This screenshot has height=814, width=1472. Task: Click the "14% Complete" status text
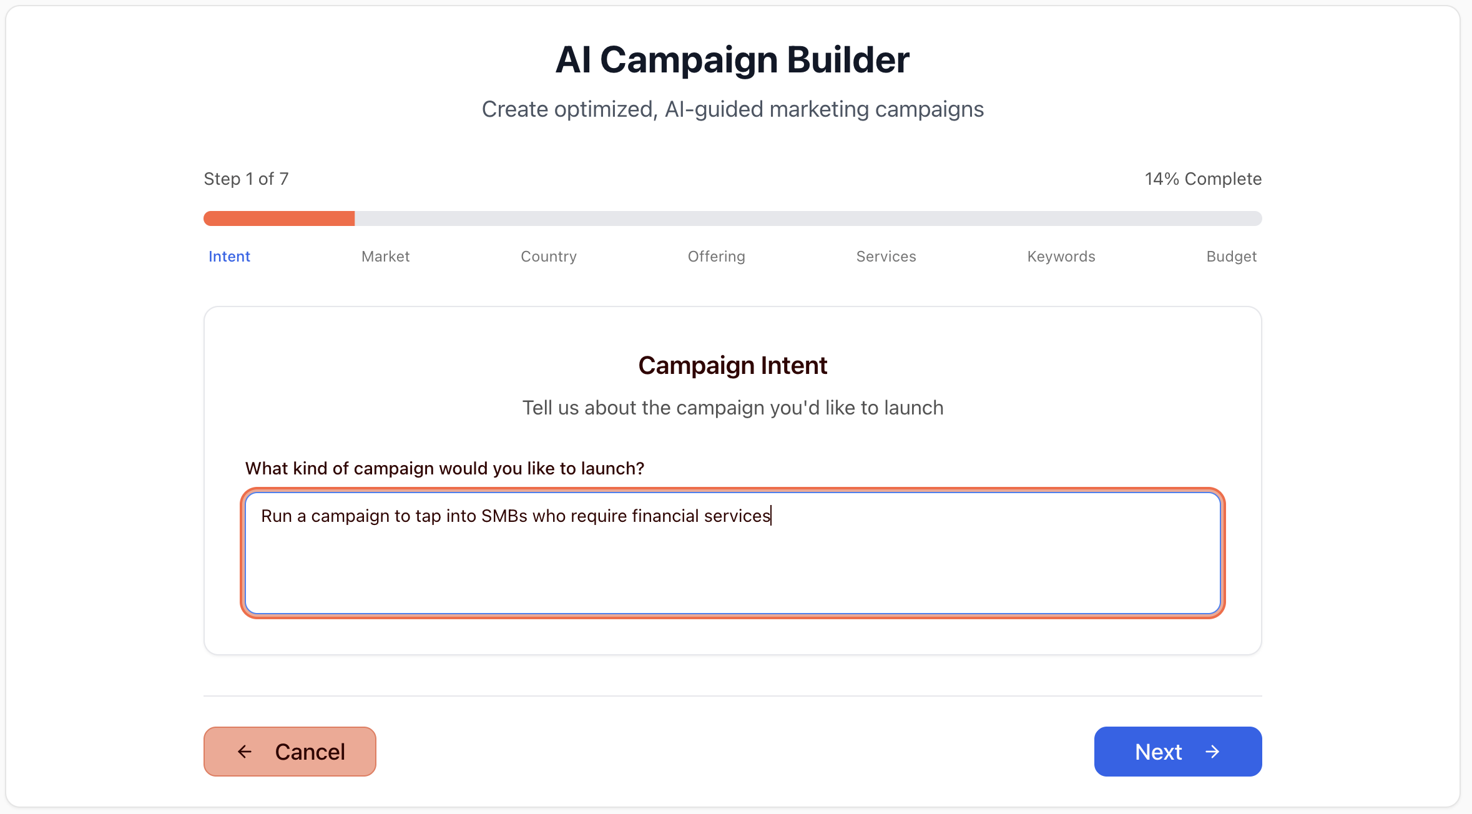(x=1203, y=179)
